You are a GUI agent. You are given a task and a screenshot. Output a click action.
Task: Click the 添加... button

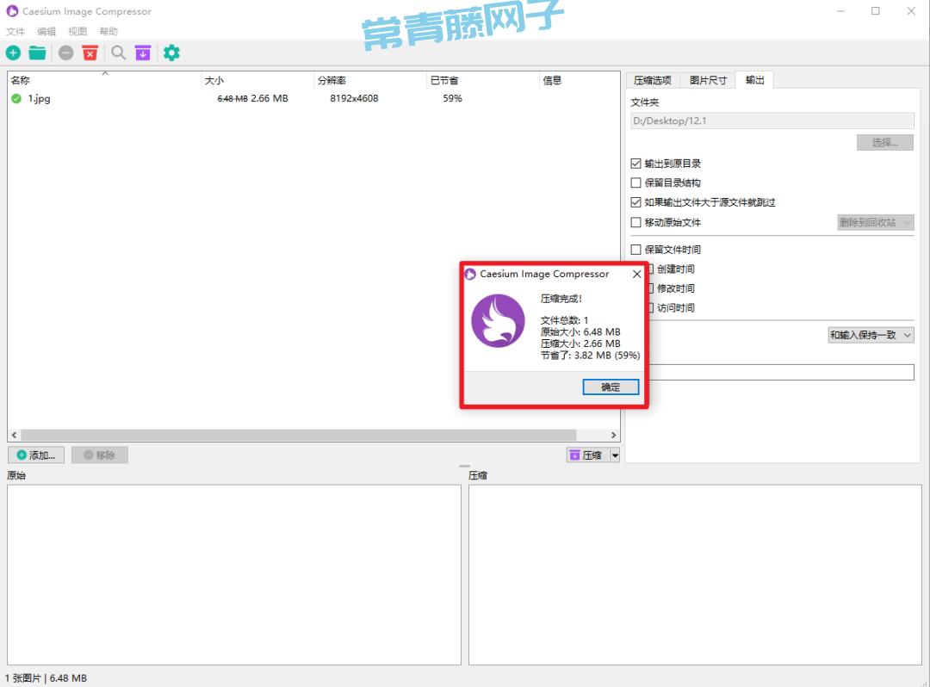tap(36, 455)
